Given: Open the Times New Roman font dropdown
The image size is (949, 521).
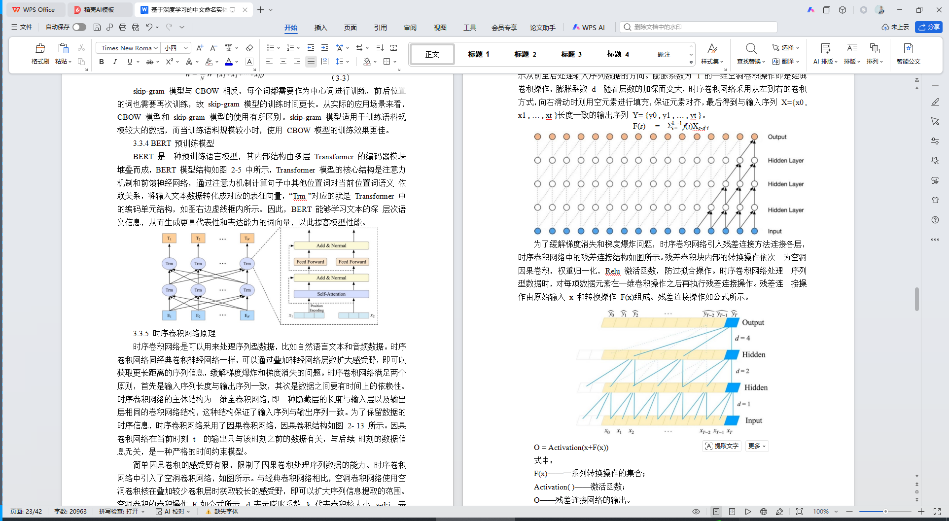Looking at the screenshot, I should [156, 48].
